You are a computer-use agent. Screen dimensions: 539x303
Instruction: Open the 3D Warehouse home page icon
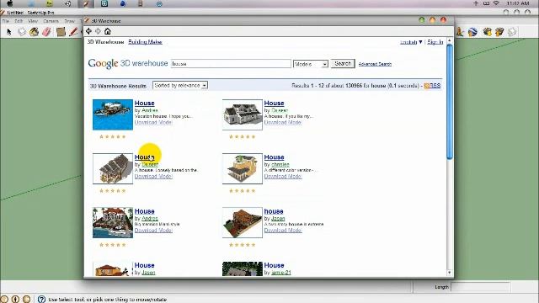click(108, 31)
